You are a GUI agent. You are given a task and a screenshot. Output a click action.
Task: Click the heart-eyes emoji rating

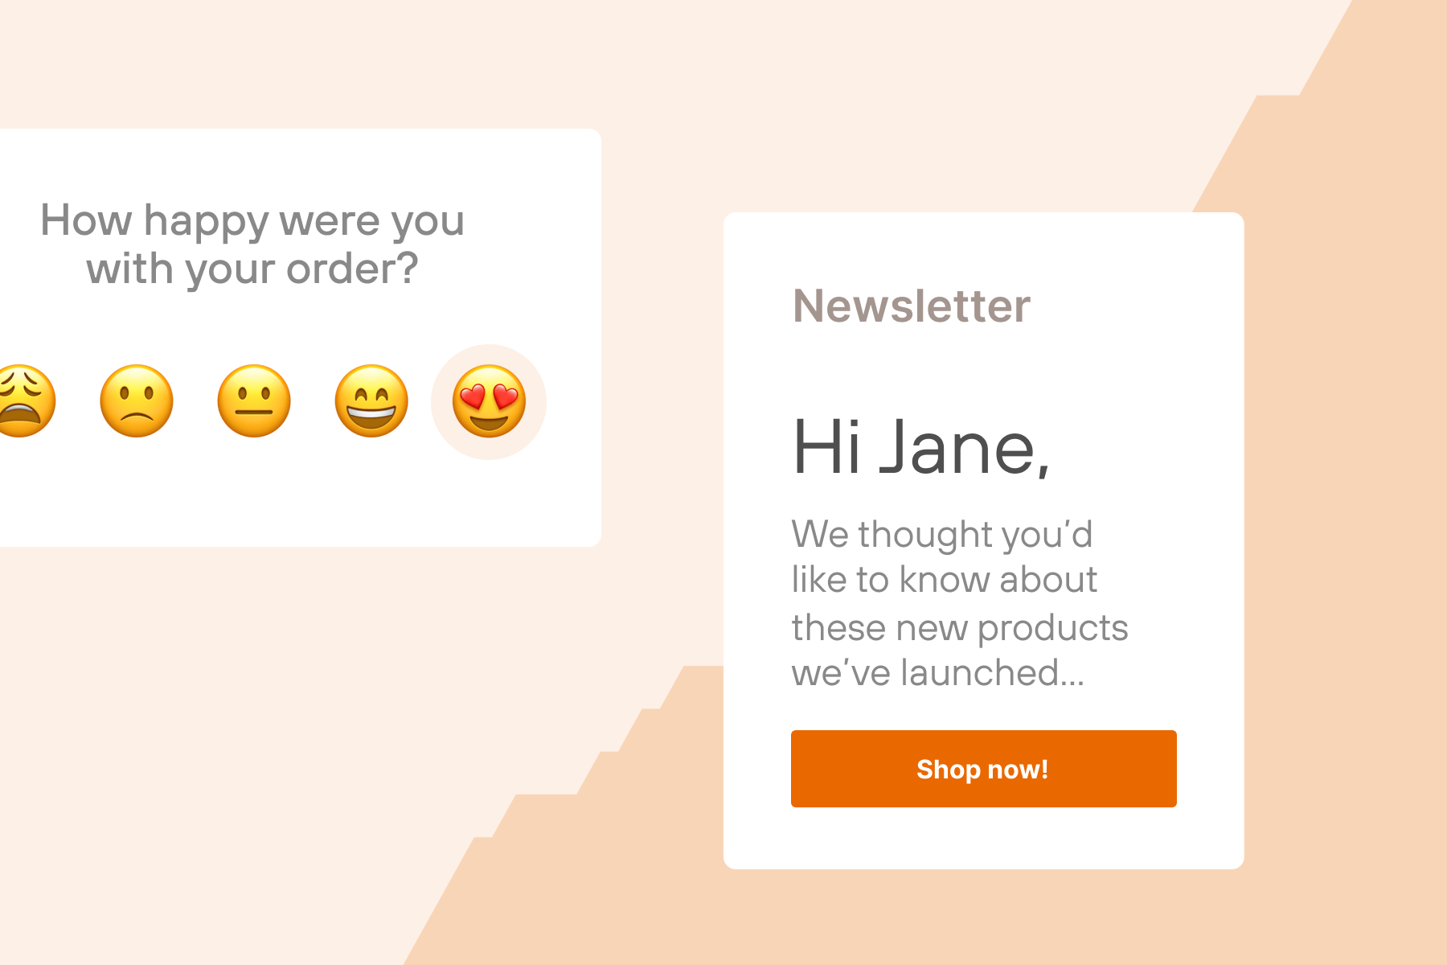(x=489, y=401)
